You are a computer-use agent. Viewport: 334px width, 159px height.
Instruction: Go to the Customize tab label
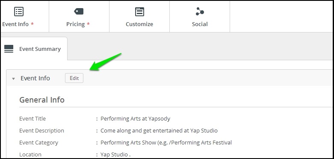[139, 24]
